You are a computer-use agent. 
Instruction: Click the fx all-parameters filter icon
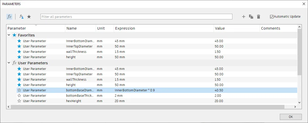9,17
